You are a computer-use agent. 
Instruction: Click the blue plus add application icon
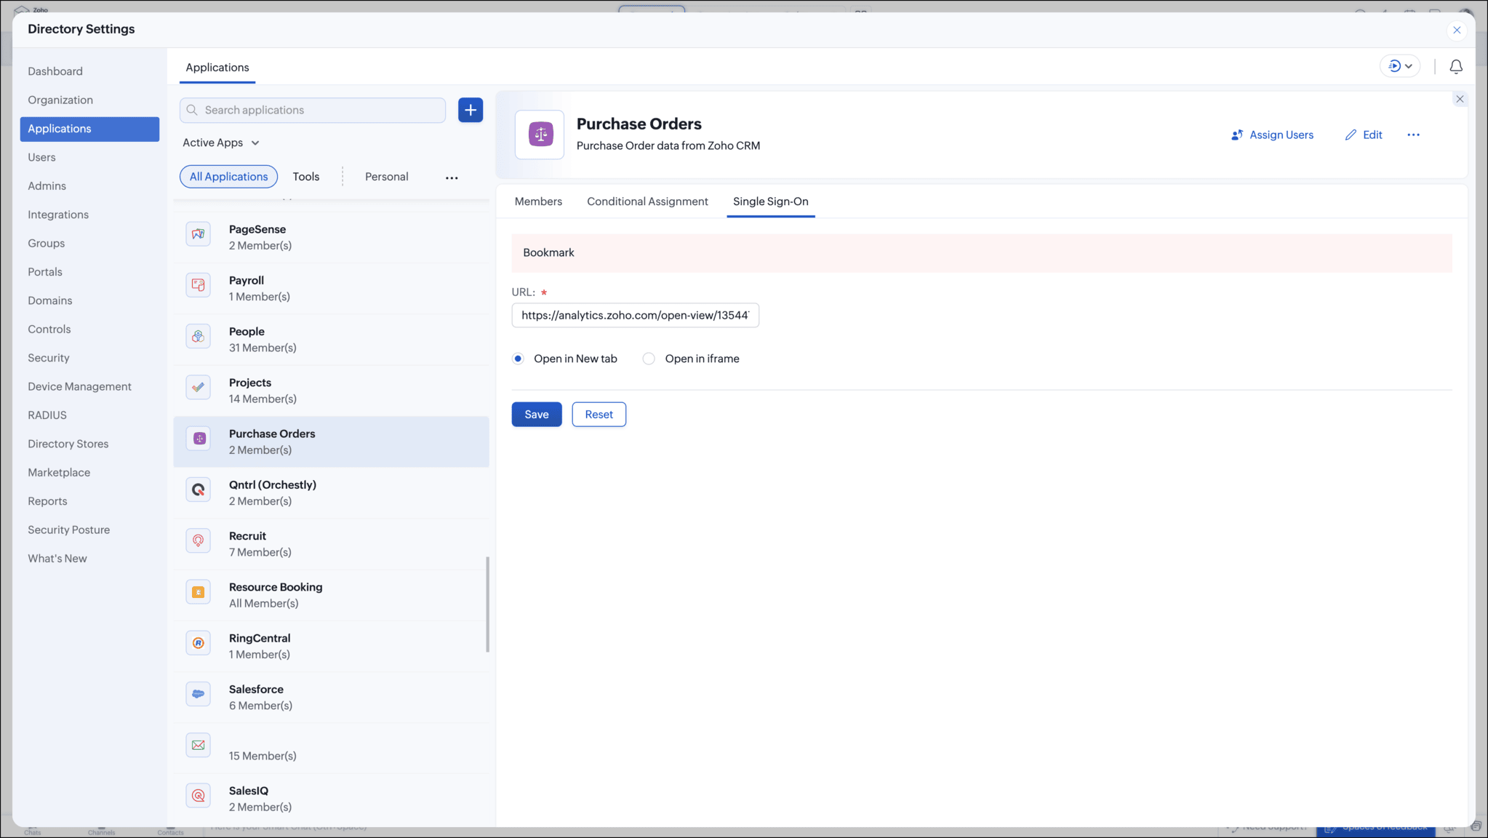point(471,110)
